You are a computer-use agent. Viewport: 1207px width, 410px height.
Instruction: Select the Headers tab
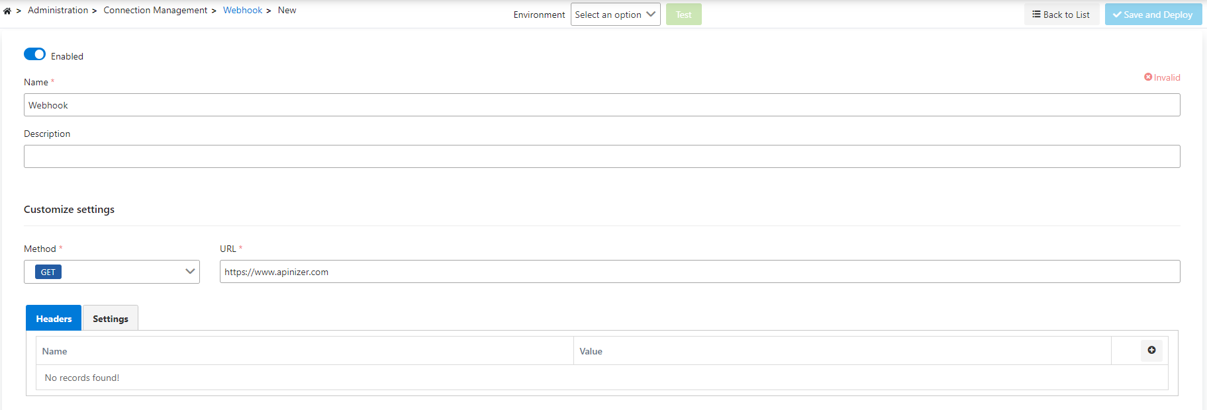click(x=54, y=319)
